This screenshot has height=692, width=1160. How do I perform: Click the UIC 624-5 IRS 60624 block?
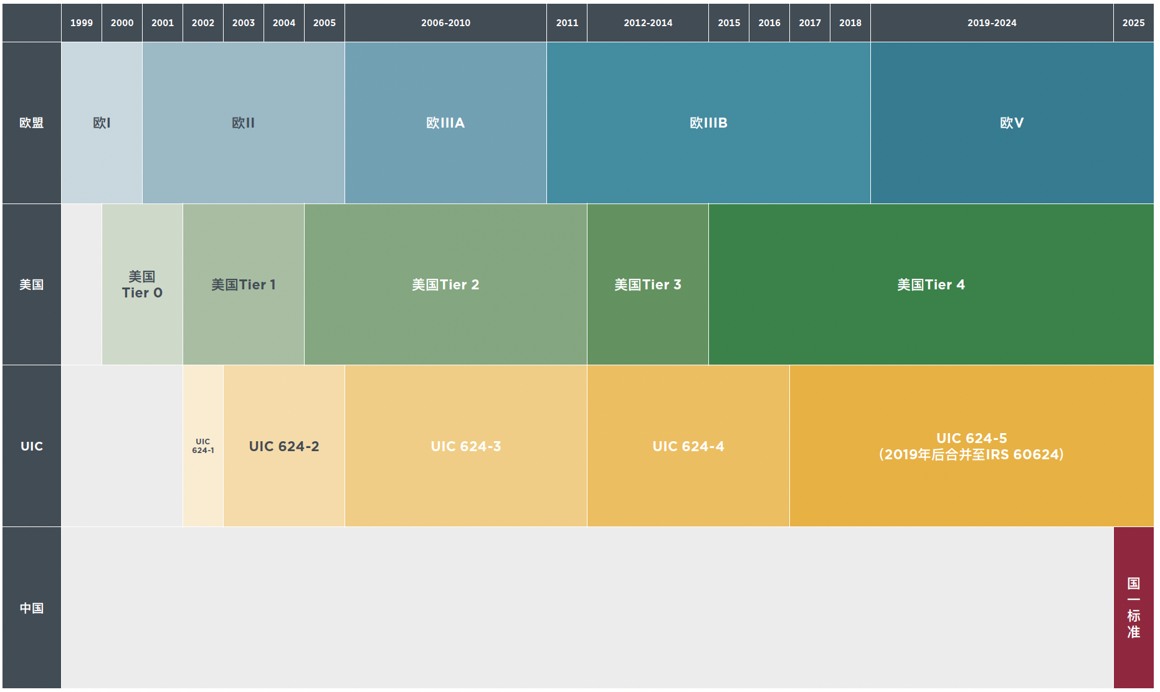[971, 446]
